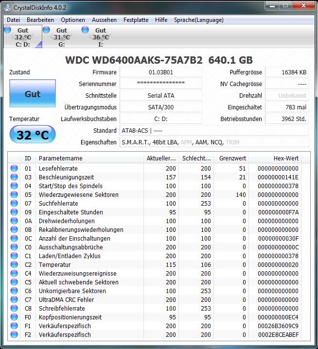Click status orb of Beschleunigungszeit row
Screen dimensions: 318x349
14,177
